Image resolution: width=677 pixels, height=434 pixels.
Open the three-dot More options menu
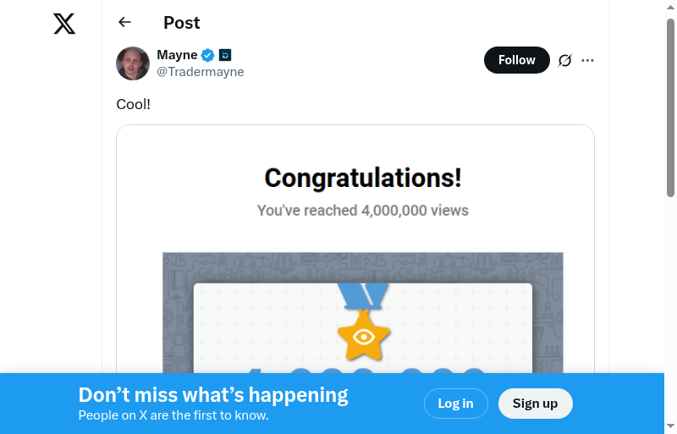588,60
